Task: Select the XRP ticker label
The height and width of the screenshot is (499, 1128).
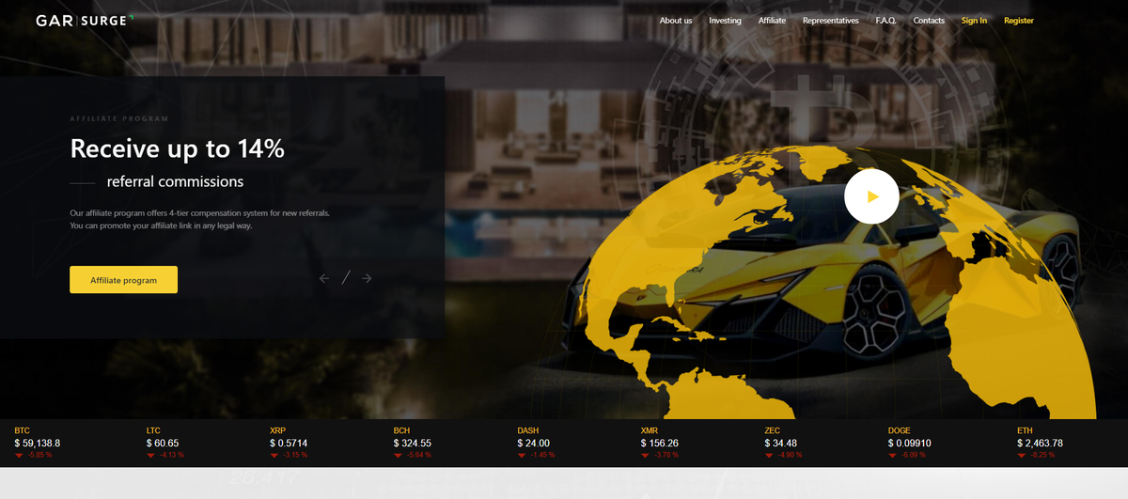Action: coord(277,430)
